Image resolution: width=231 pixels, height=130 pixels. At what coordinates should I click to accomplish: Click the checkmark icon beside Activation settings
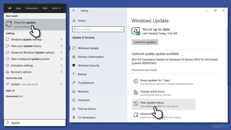pos(7,66)
